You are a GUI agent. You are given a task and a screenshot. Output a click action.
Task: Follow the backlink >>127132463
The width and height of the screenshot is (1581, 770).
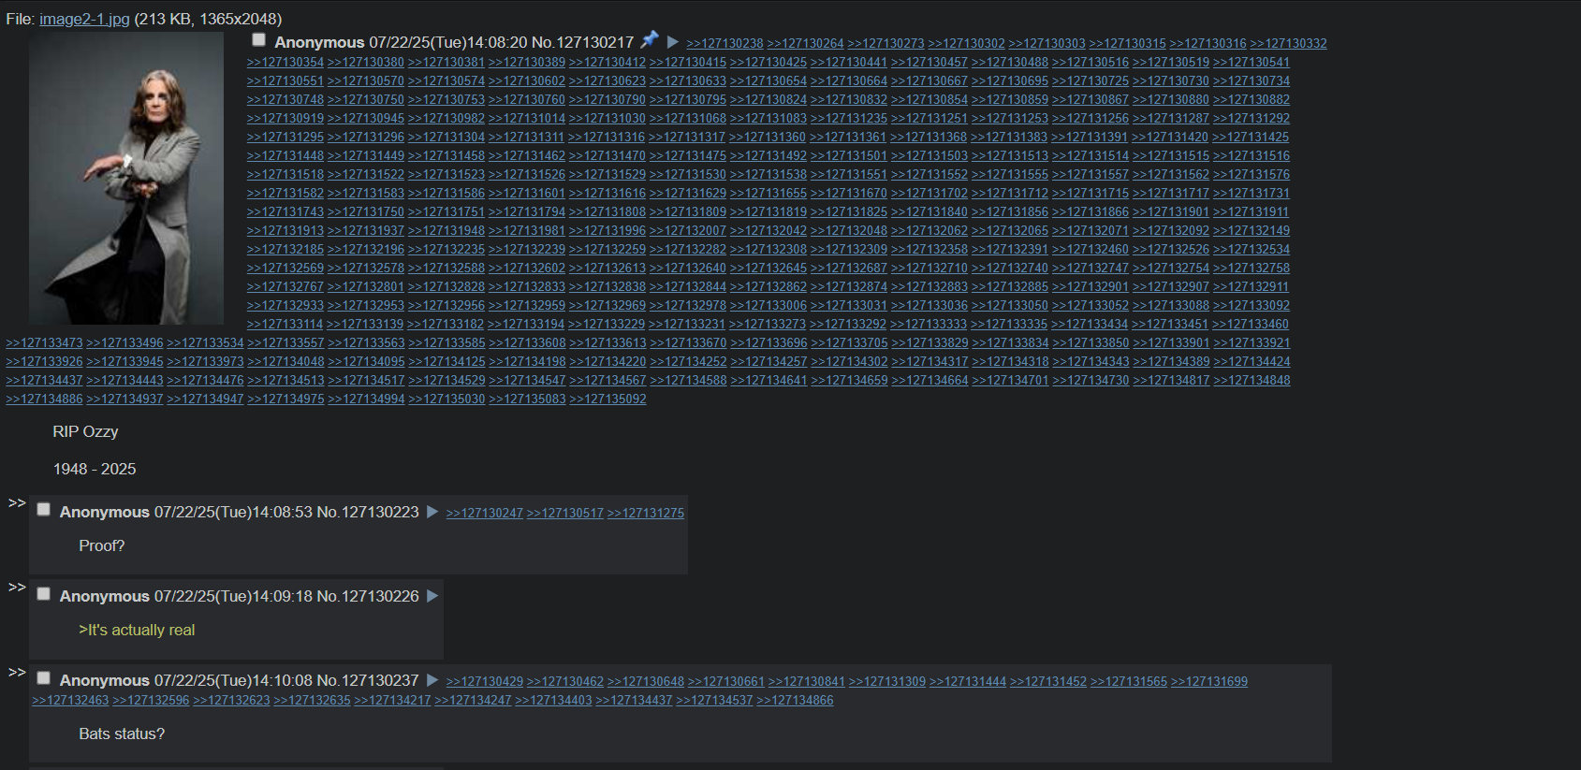70,701
